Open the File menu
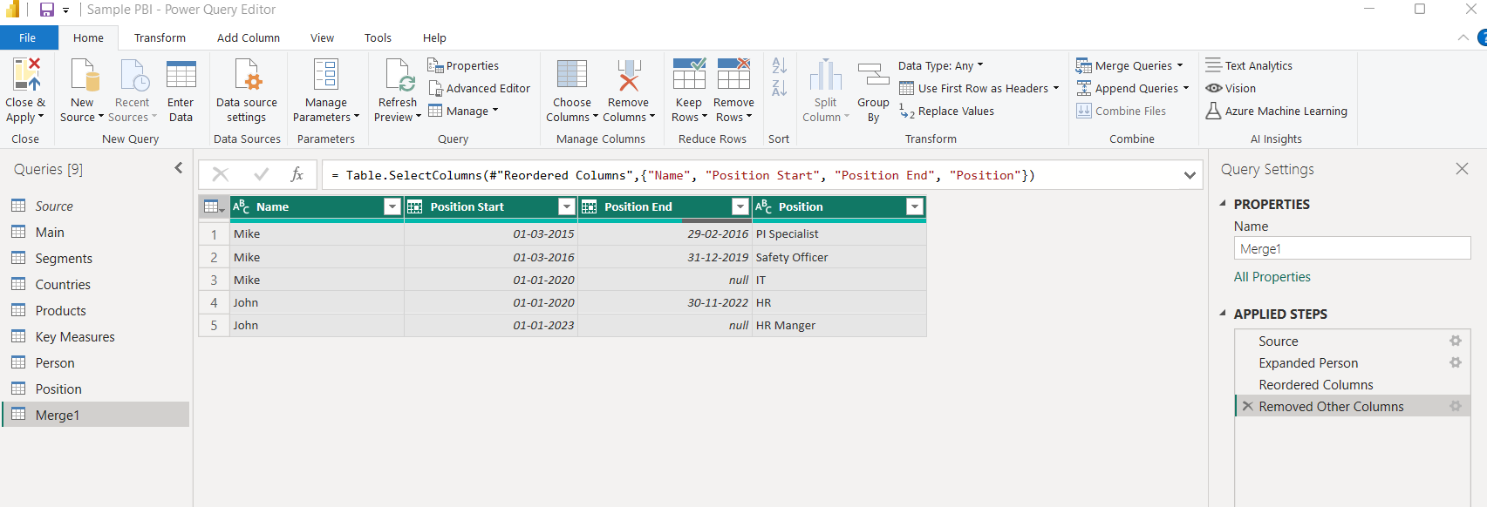This screenshot has height=507, width=1487. [x=28, y=37]
